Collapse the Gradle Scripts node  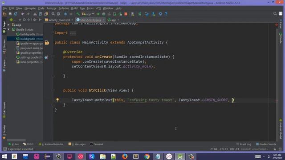coord(8,29)
